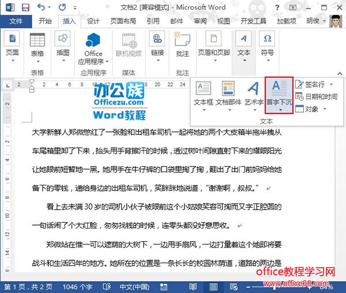Click the Office 应用程序 icon
Image resolution: width=346 pixels, height=293 pixels.
[x=93, y=40]
